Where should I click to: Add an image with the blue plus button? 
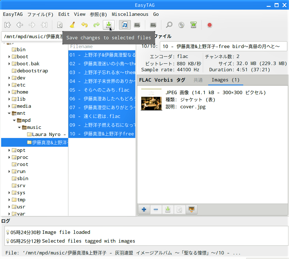point(144,210)
